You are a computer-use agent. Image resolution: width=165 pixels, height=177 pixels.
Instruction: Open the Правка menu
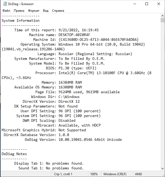click(19, 11)
